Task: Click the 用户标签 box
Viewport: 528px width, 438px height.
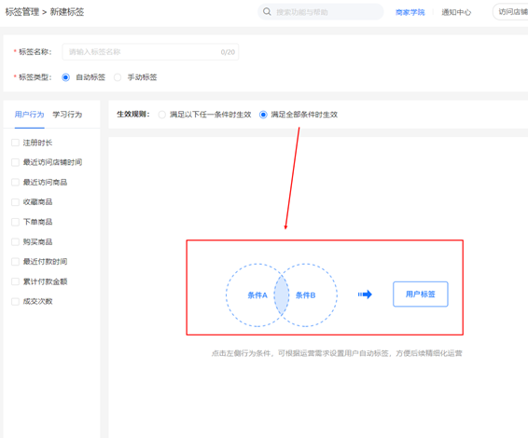Action: coord(421,294)
